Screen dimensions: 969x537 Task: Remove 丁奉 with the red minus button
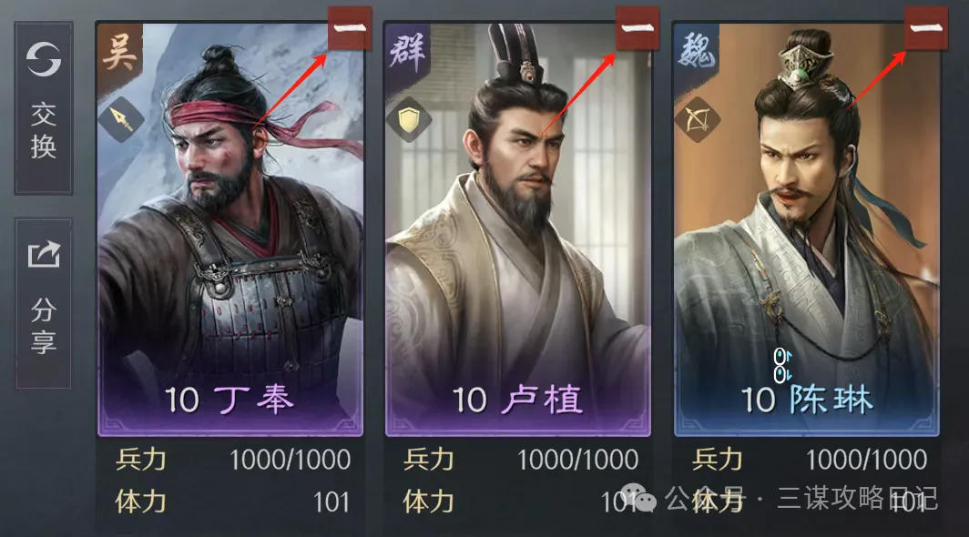[x=350, y=28]
